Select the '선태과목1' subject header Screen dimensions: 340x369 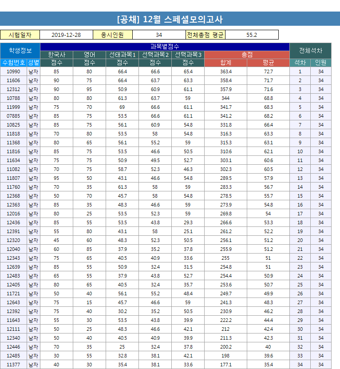click(x=122, y=55)
